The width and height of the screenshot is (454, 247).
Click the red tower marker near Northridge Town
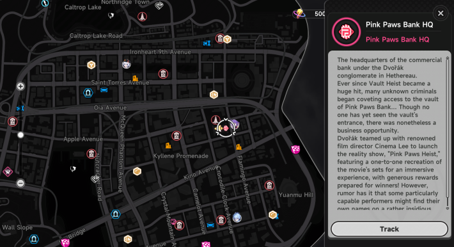coord(142,17)
